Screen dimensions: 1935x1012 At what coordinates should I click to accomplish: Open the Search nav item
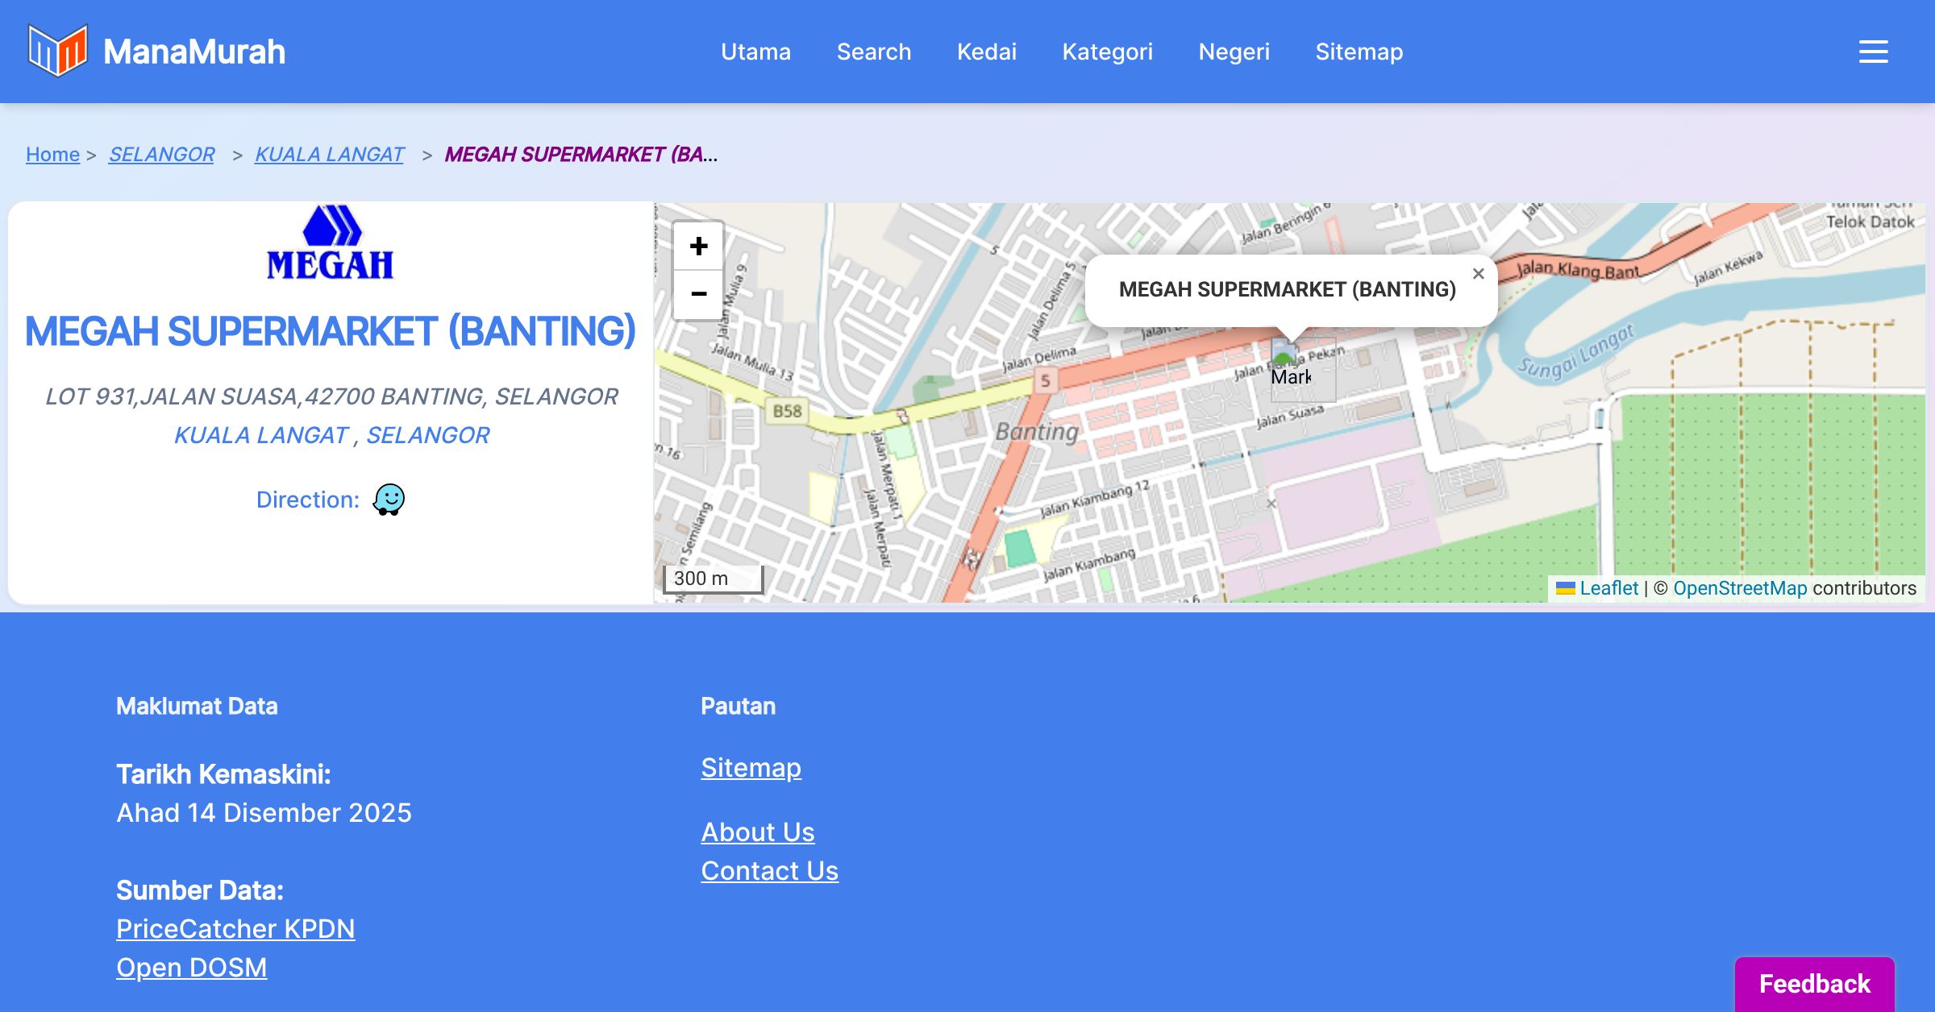[x=873, y=52]
